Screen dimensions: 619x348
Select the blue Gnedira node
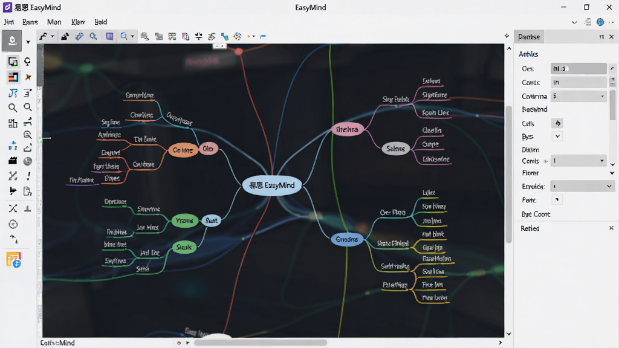point(346,239)
